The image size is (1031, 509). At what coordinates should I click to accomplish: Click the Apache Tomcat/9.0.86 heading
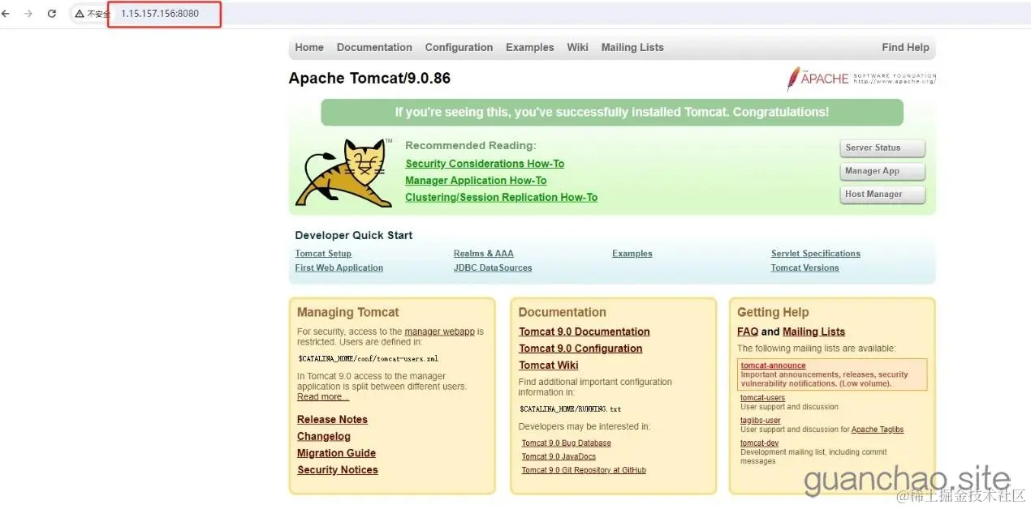pyautogui.click(x=369, y=79)
